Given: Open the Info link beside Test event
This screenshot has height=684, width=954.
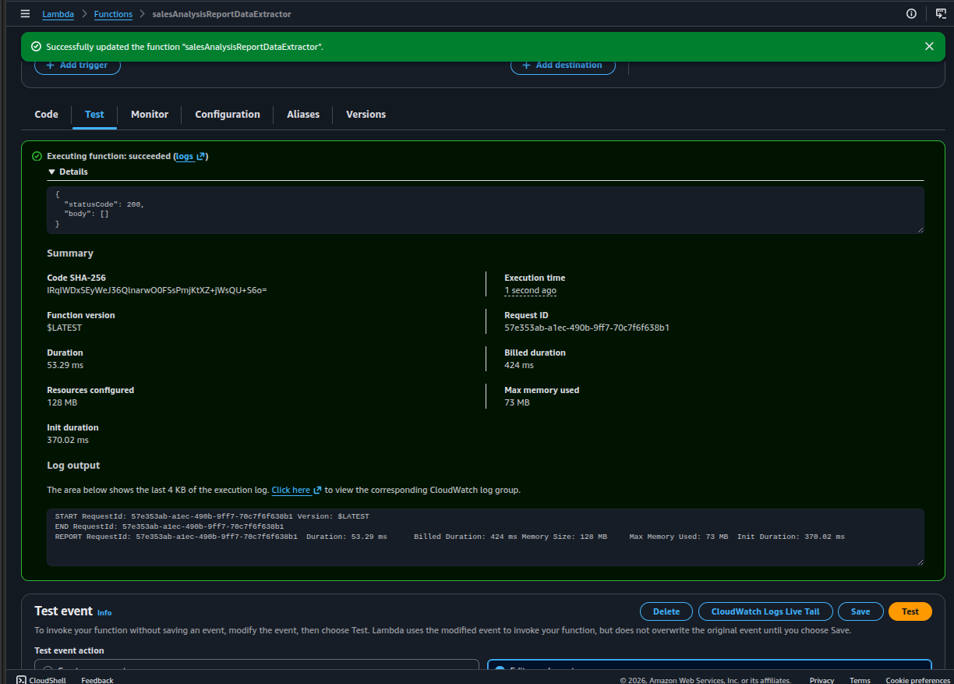Looking at the screenshot, I should [x=104, y=612].
